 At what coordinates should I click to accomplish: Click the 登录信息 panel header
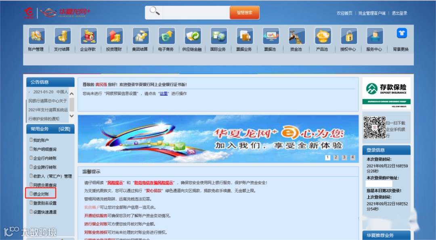tap(386, 150)
